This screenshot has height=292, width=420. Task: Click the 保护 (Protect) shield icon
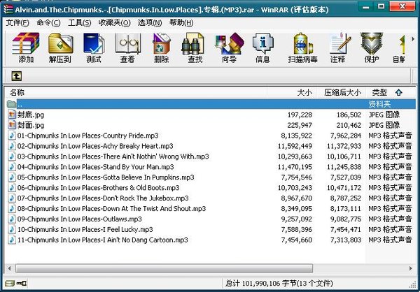[x=371, y=43]
